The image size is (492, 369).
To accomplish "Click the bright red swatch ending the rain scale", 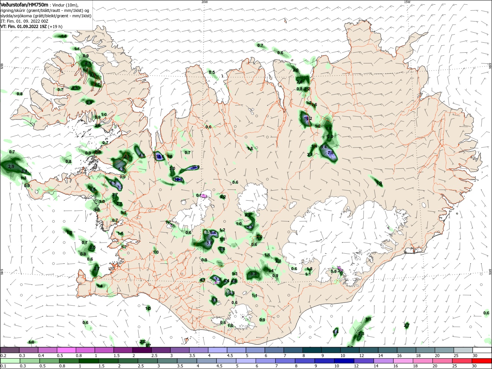I will coord(482,361).
